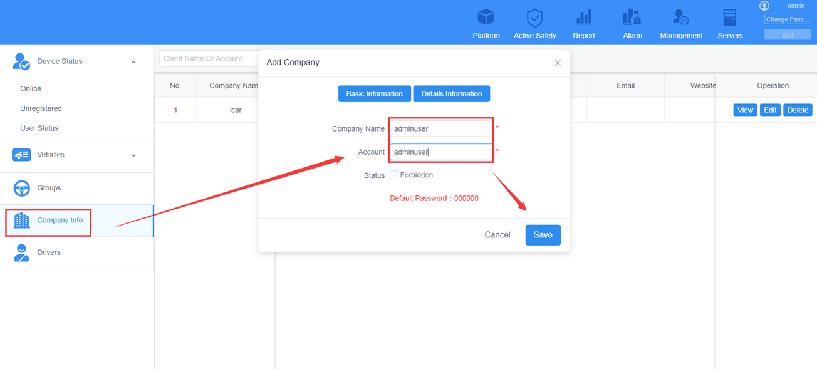Open the Servers icon

[x=730, y=17]
